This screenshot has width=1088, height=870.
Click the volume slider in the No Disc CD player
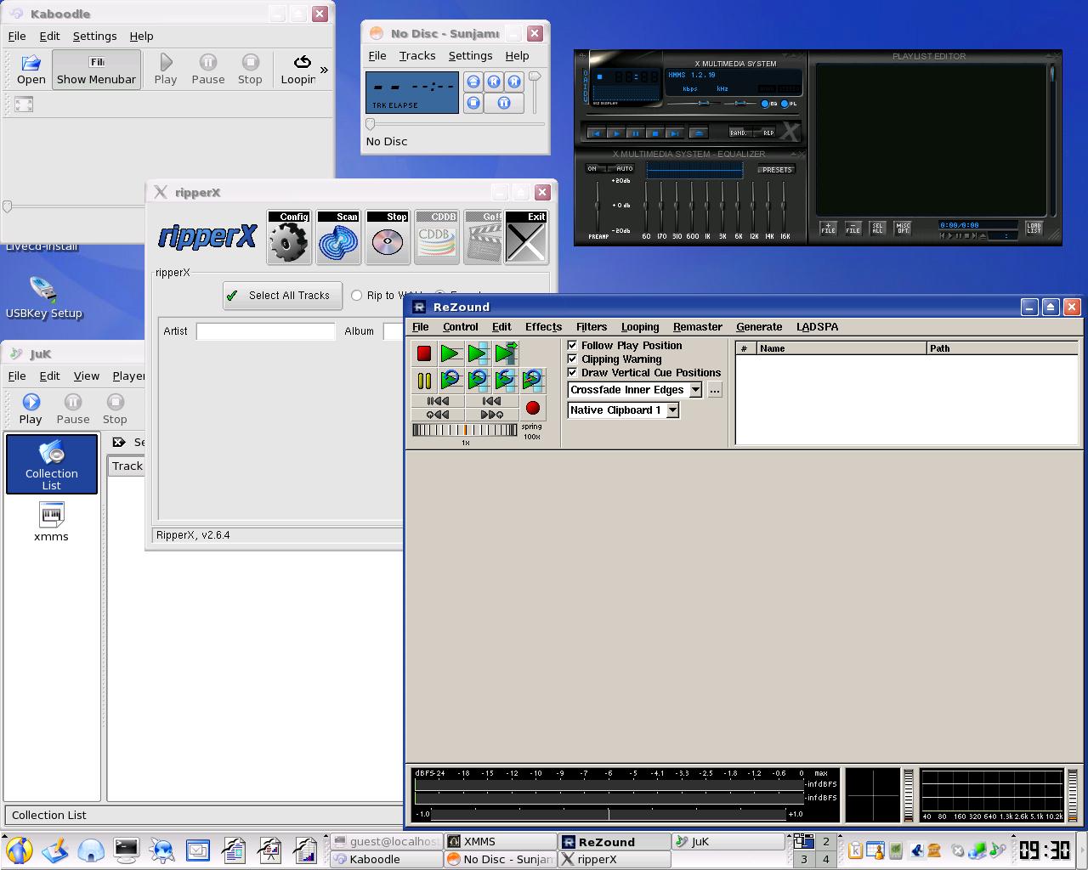click(535, 93)
